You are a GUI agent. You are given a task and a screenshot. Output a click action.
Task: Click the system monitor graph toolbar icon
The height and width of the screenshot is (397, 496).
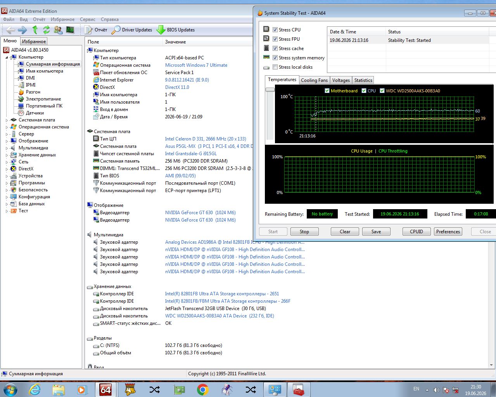point(70,30)
